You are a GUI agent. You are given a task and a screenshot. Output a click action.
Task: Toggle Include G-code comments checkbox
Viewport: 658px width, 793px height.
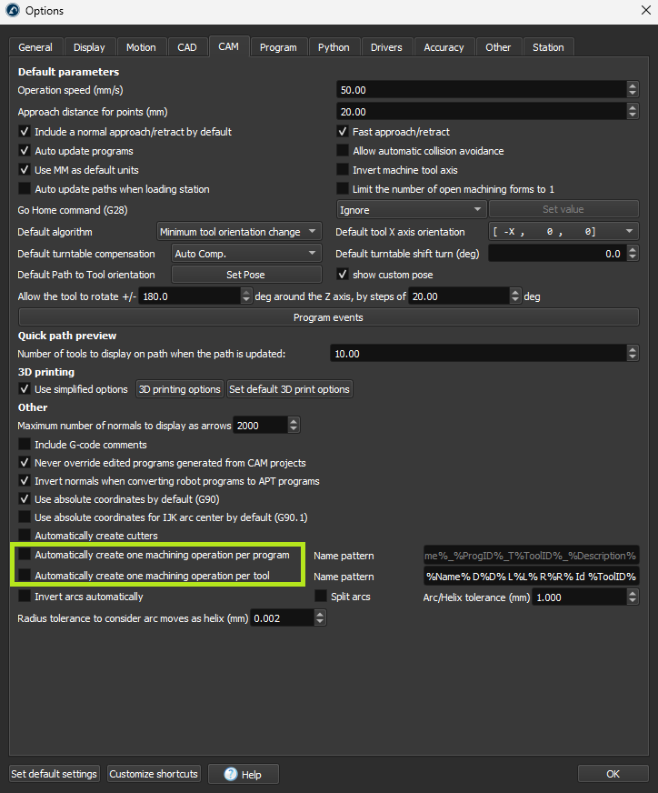[x=25, y=445]
